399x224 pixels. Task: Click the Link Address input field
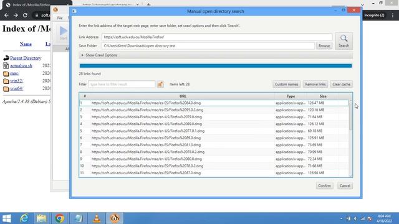click(217, 37)
